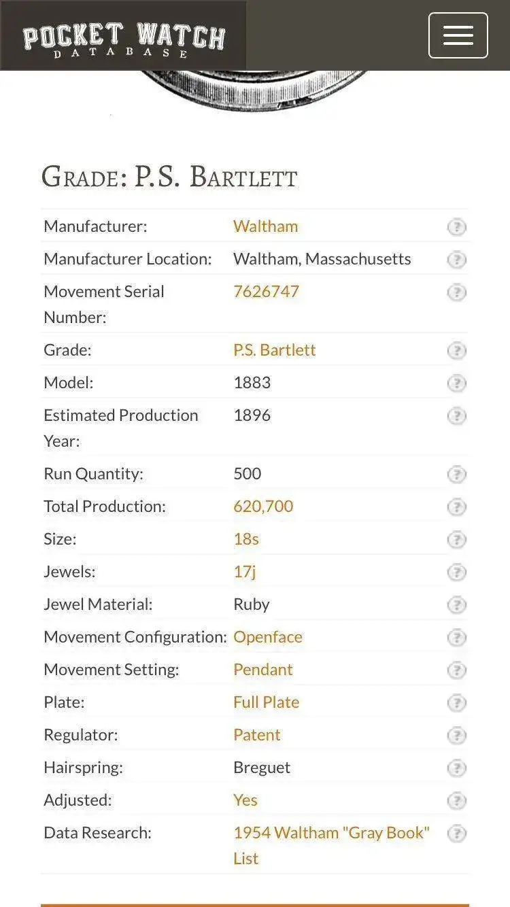
Task: Select the 17j jewels link
Action: (245, 572)
